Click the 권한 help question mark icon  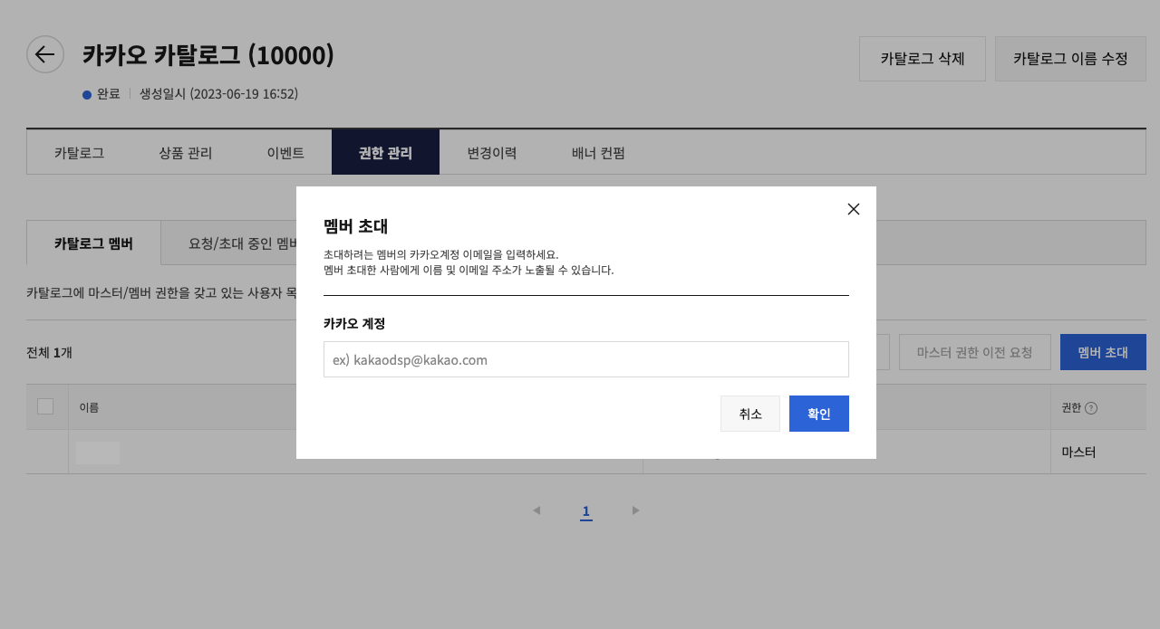[1091, 408]
